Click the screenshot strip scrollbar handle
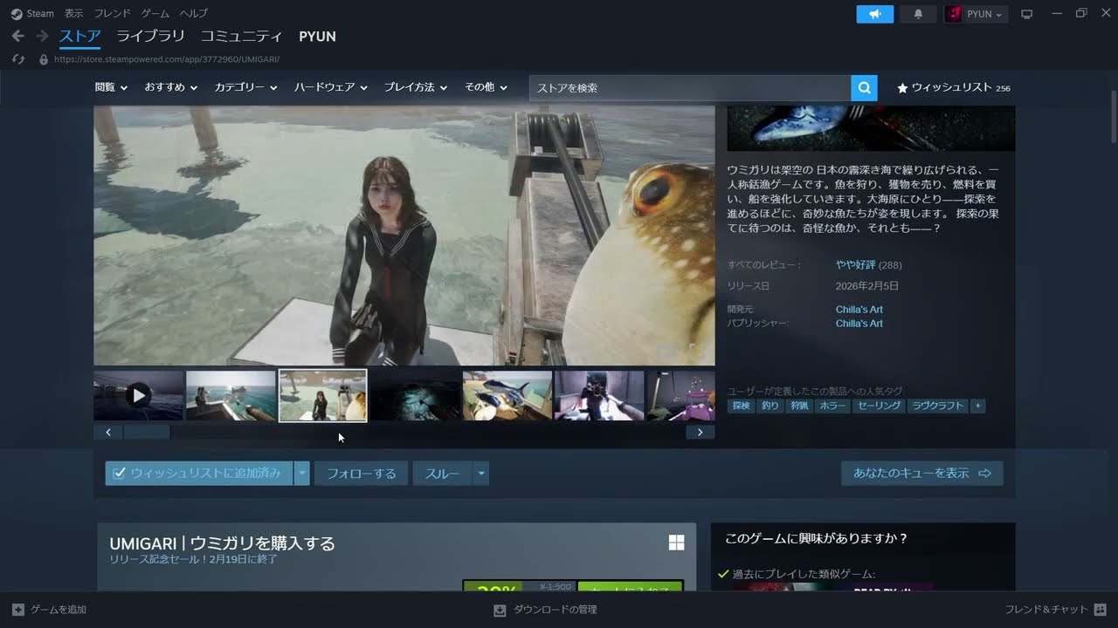The height and width of the screenshot is (628, 1118). click(147, 432)
